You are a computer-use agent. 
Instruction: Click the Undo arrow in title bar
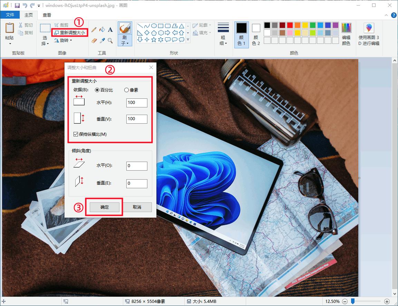[25, 5]
